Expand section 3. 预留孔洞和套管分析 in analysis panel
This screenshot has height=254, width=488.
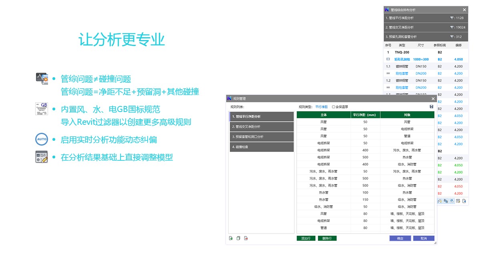click(x=426, y=37)
